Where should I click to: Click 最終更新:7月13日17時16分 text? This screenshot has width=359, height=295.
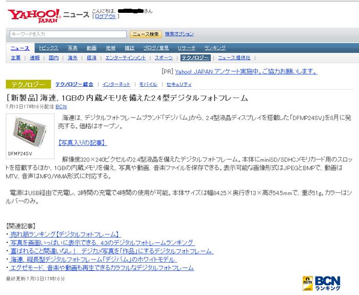coord(35,279)
